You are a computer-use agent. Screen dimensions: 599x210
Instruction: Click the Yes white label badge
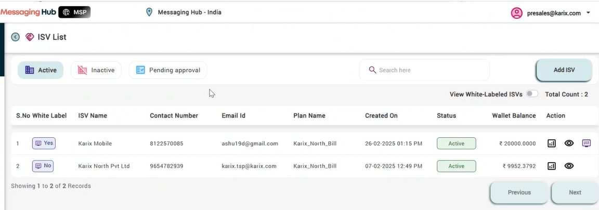[44, 143]
